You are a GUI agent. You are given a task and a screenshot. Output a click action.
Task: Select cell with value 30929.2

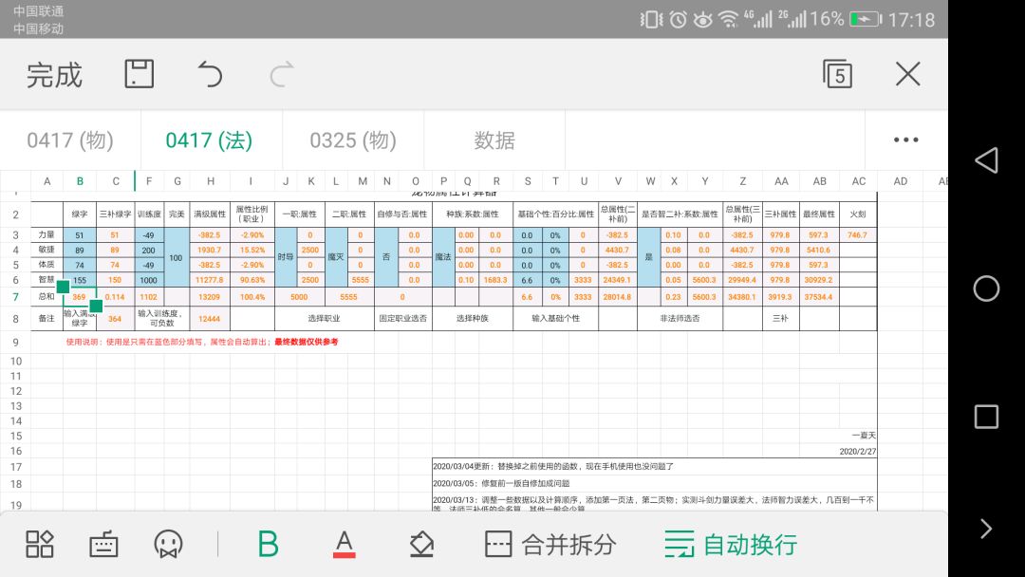coord(818,280)
